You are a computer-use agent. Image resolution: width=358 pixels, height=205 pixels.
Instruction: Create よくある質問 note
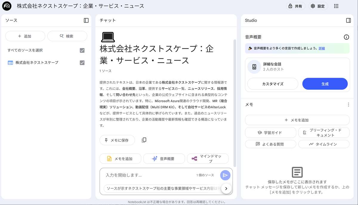pyautogui.click(x=271, y=144)
